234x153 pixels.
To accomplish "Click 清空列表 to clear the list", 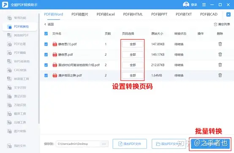I will pos(222,25).
